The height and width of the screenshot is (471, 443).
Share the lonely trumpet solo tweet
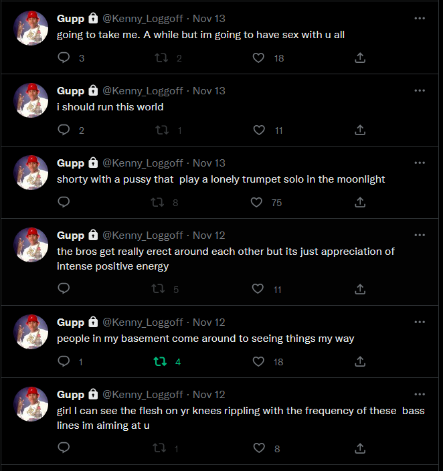(x=360, y=202)
